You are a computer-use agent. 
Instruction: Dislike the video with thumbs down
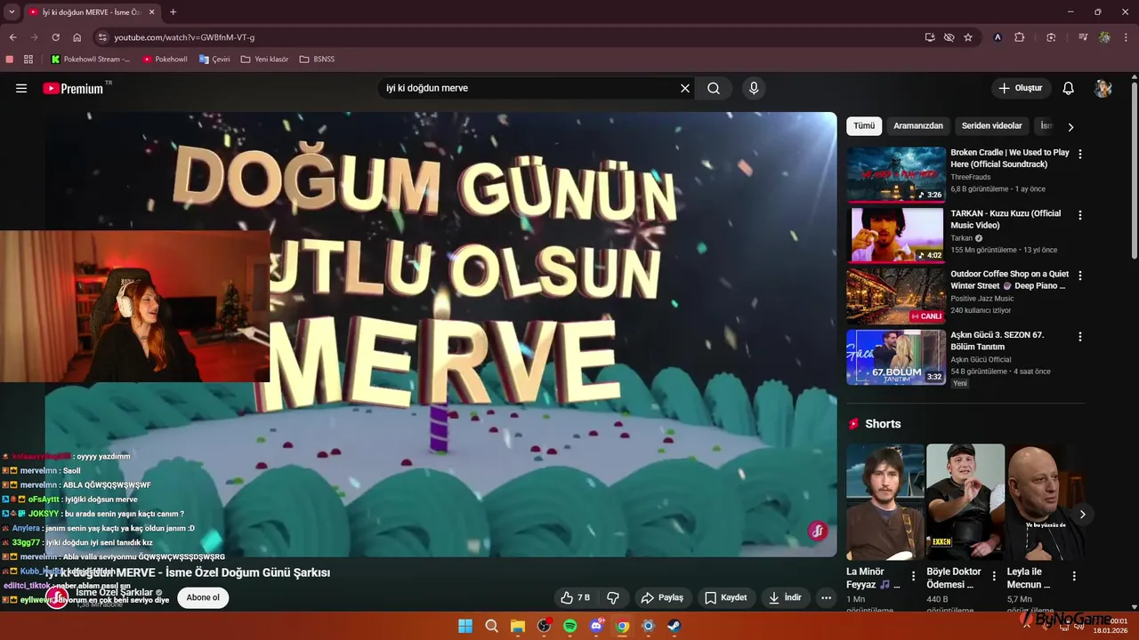point(613,597)
